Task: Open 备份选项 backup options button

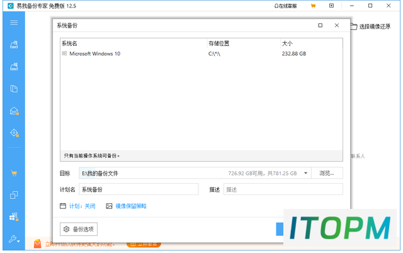Action: (79, 229)
